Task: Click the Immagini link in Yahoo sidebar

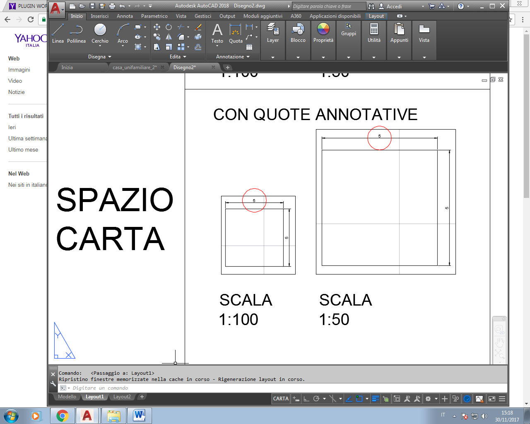Action: [x=18, y=70]
